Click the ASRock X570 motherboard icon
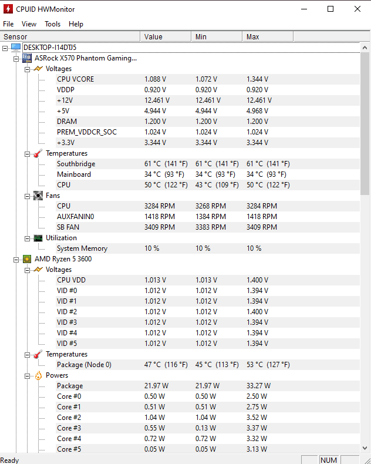The width and height of the screenshot is (371, 464). point(27,58)
